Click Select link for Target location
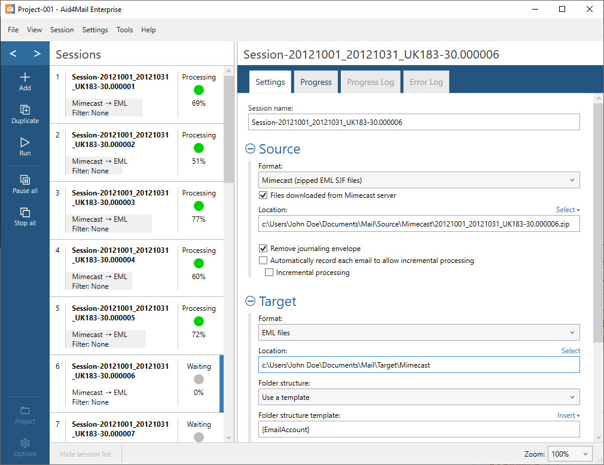604x465 pixels. pyautogui.click(x=571, y=351)
